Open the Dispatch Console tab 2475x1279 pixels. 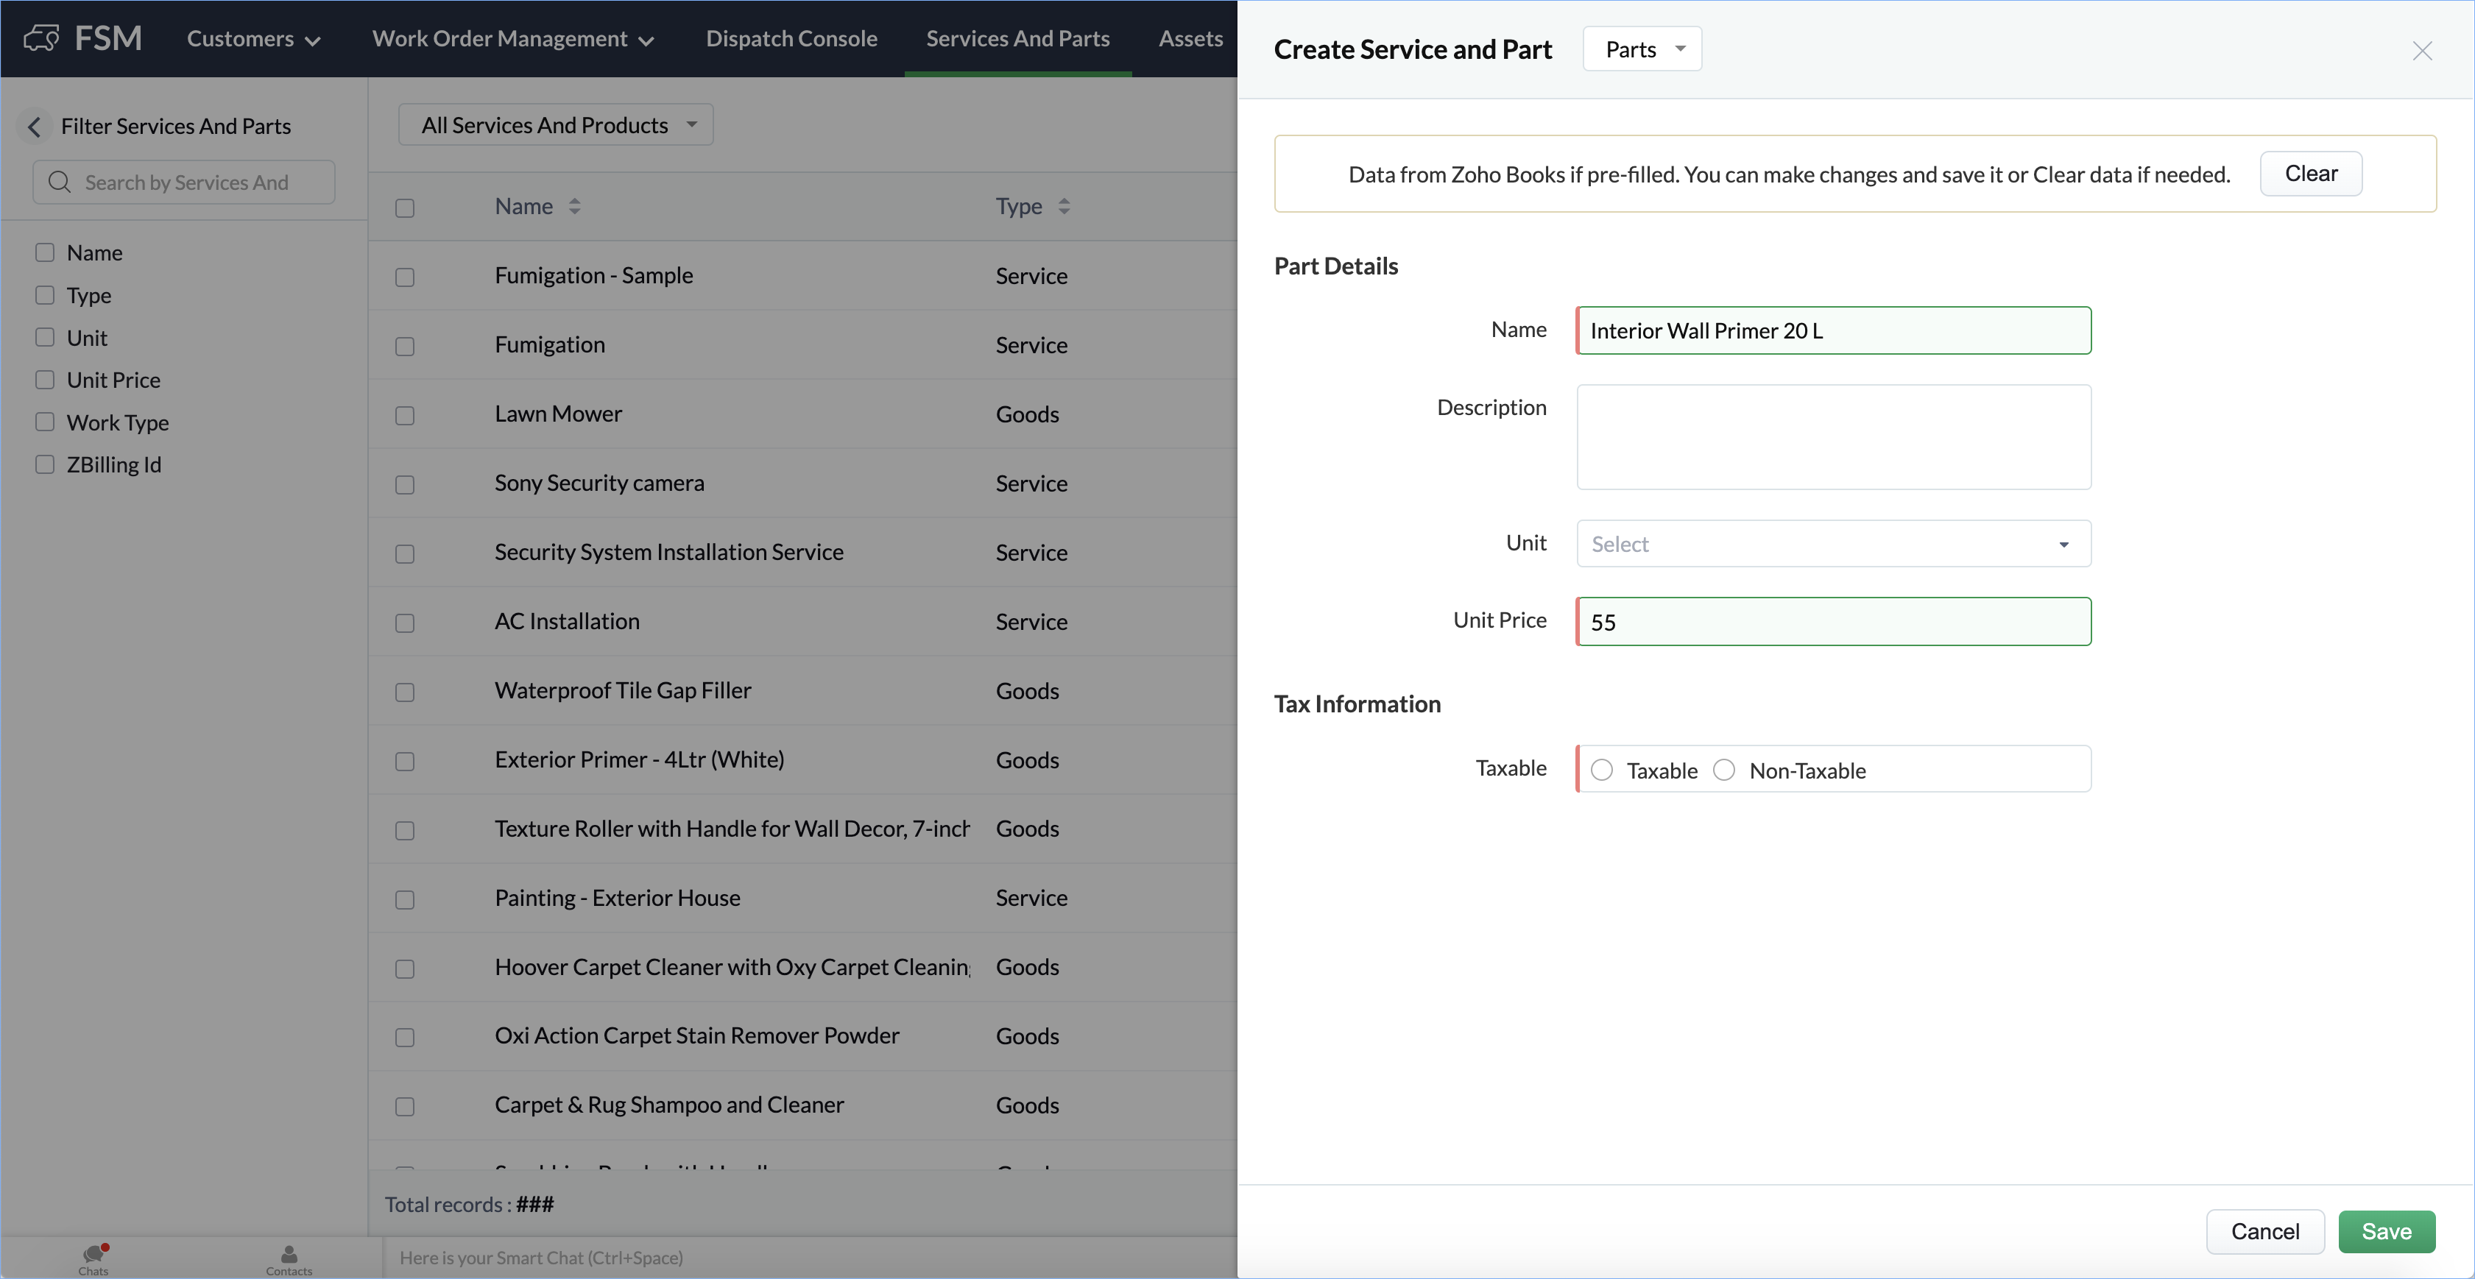point(791,38)
